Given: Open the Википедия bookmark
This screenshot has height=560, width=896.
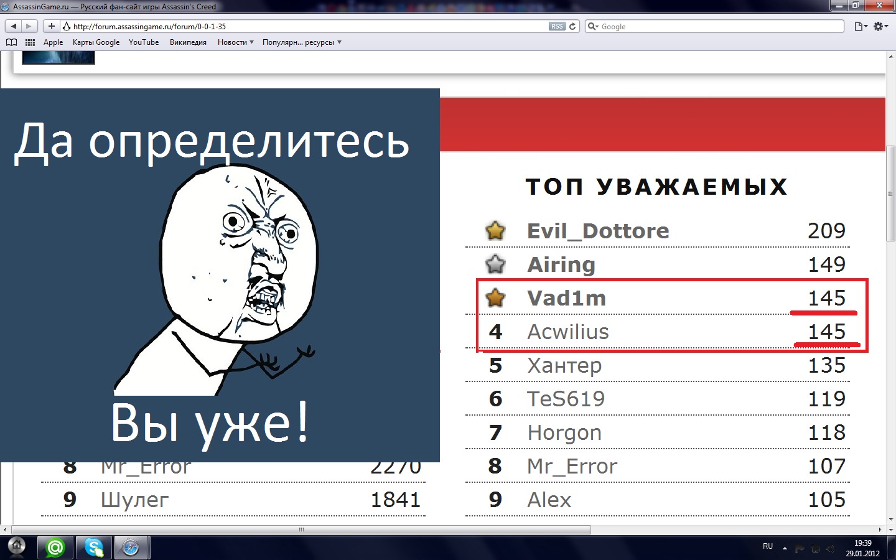Looking at the screenshot, I should pyautogui.click(x=188, y=42).
